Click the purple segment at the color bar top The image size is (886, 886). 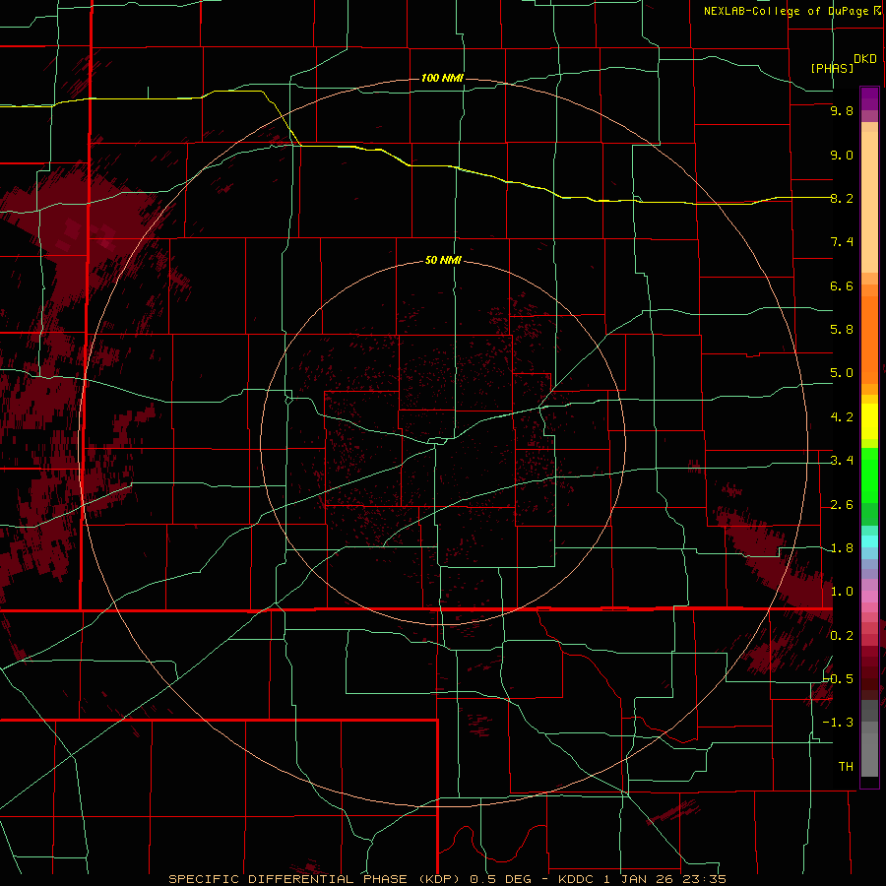coord(869,98)
